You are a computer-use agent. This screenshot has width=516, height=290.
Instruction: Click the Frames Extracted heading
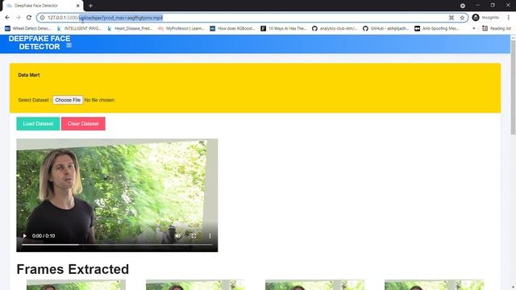[x=73, y=269]
